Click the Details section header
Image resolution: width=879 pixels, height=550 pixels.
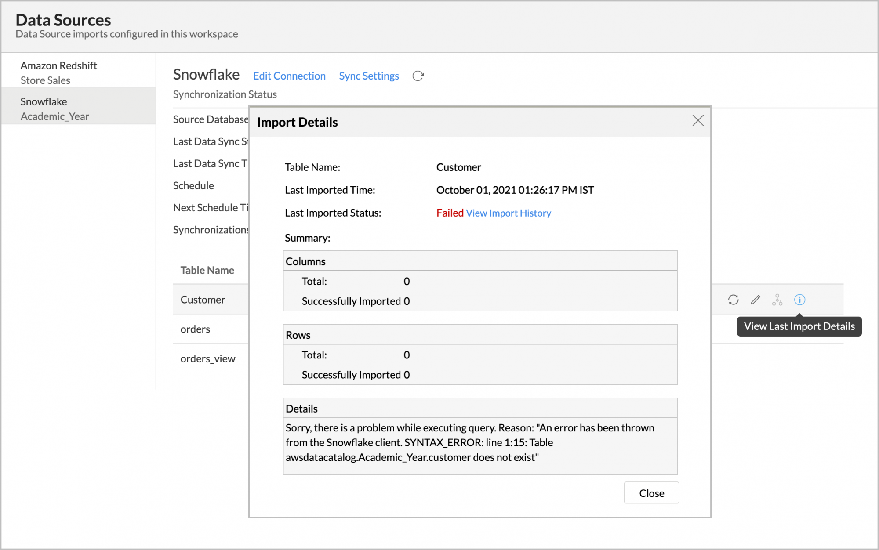coord(480,409)
